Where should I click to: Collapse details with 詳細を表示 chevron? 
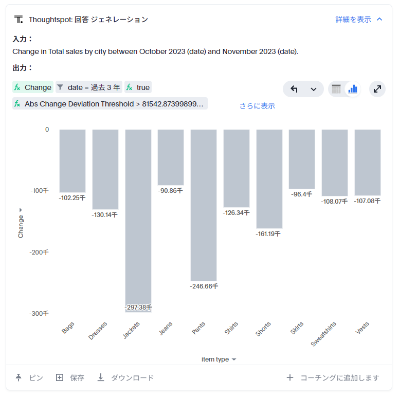tap(379, 20)
